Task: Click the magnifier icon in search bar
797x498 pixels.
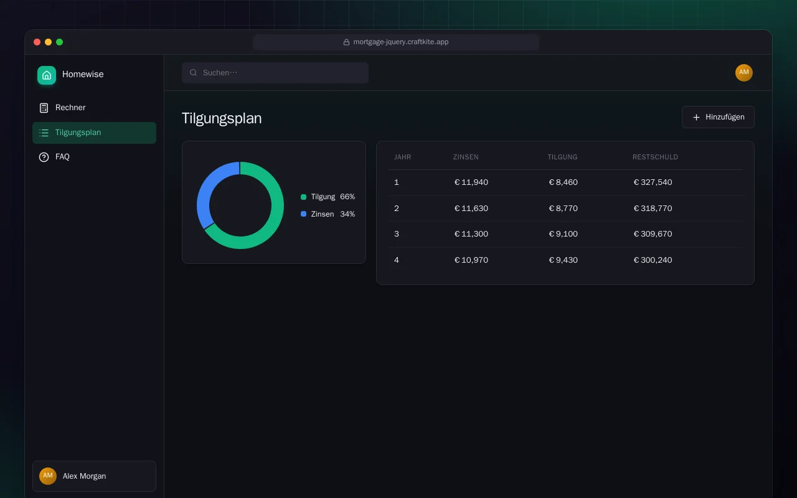Action: click(x=194, y=73)
